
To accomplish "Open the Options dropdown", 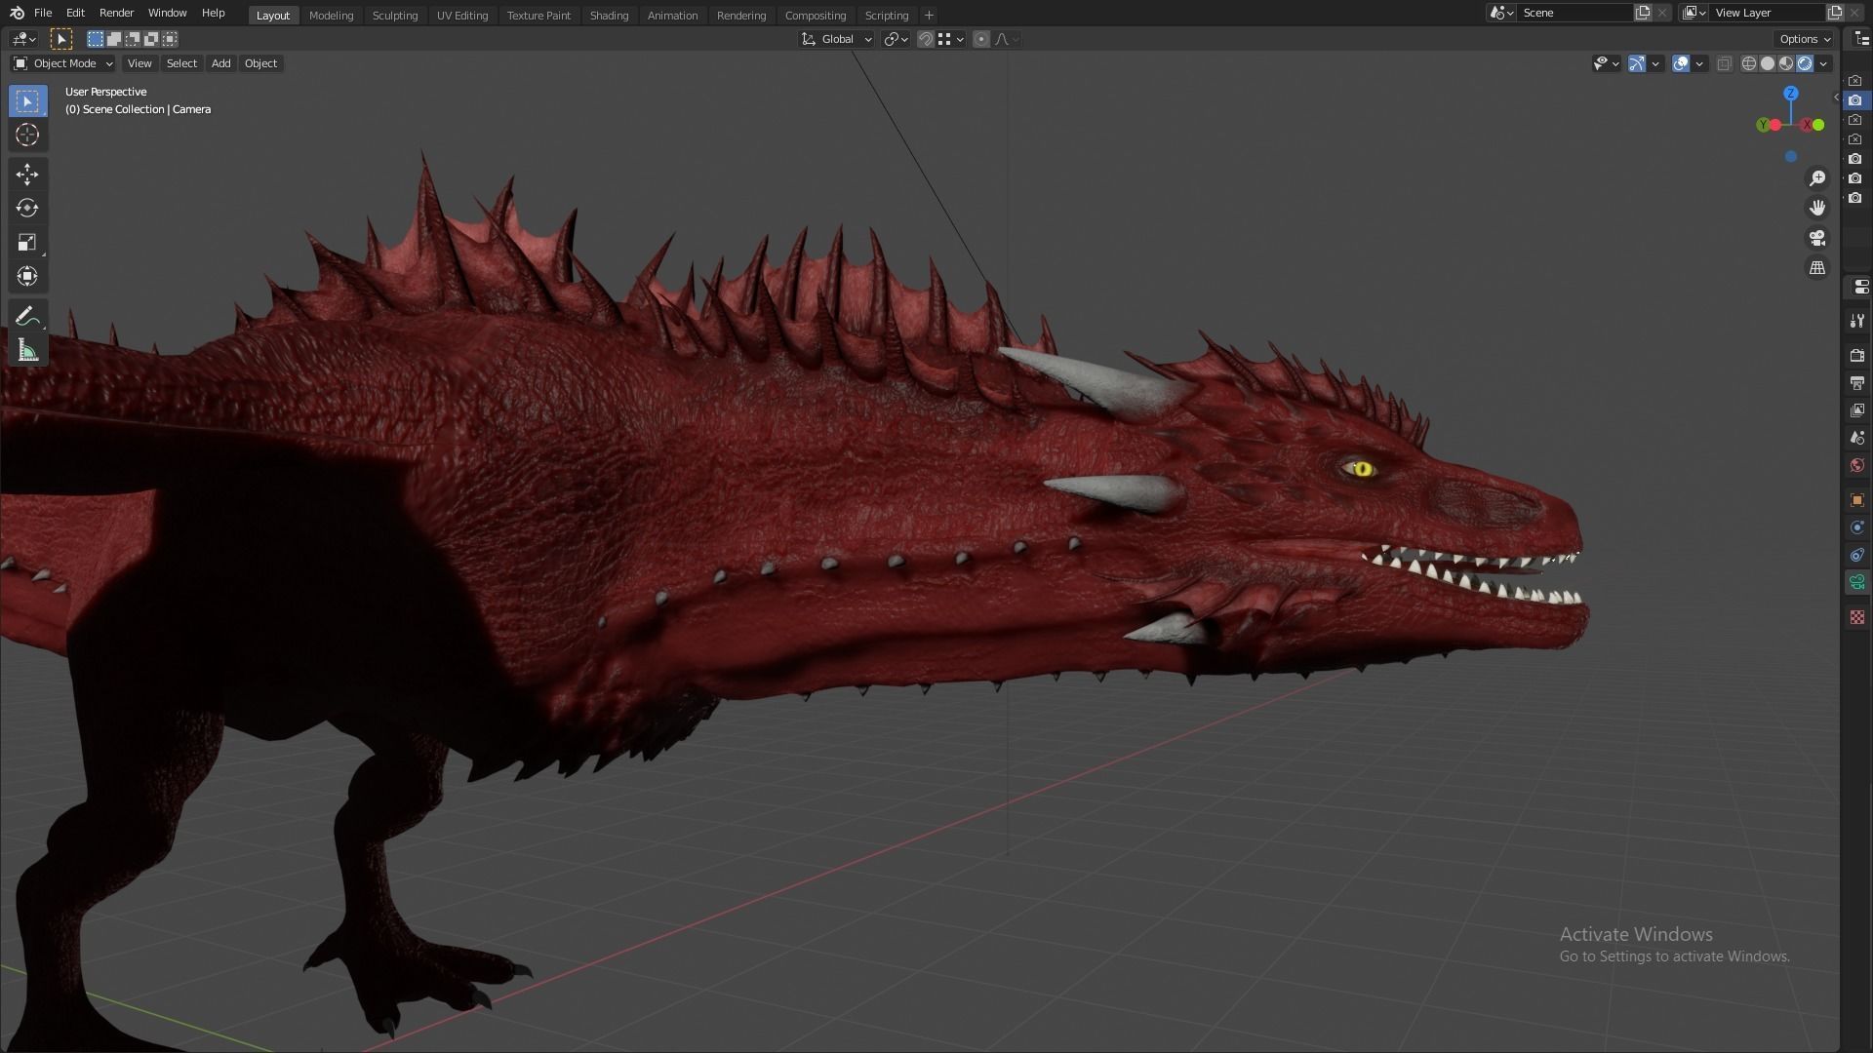I will (x=1805, y=39).
